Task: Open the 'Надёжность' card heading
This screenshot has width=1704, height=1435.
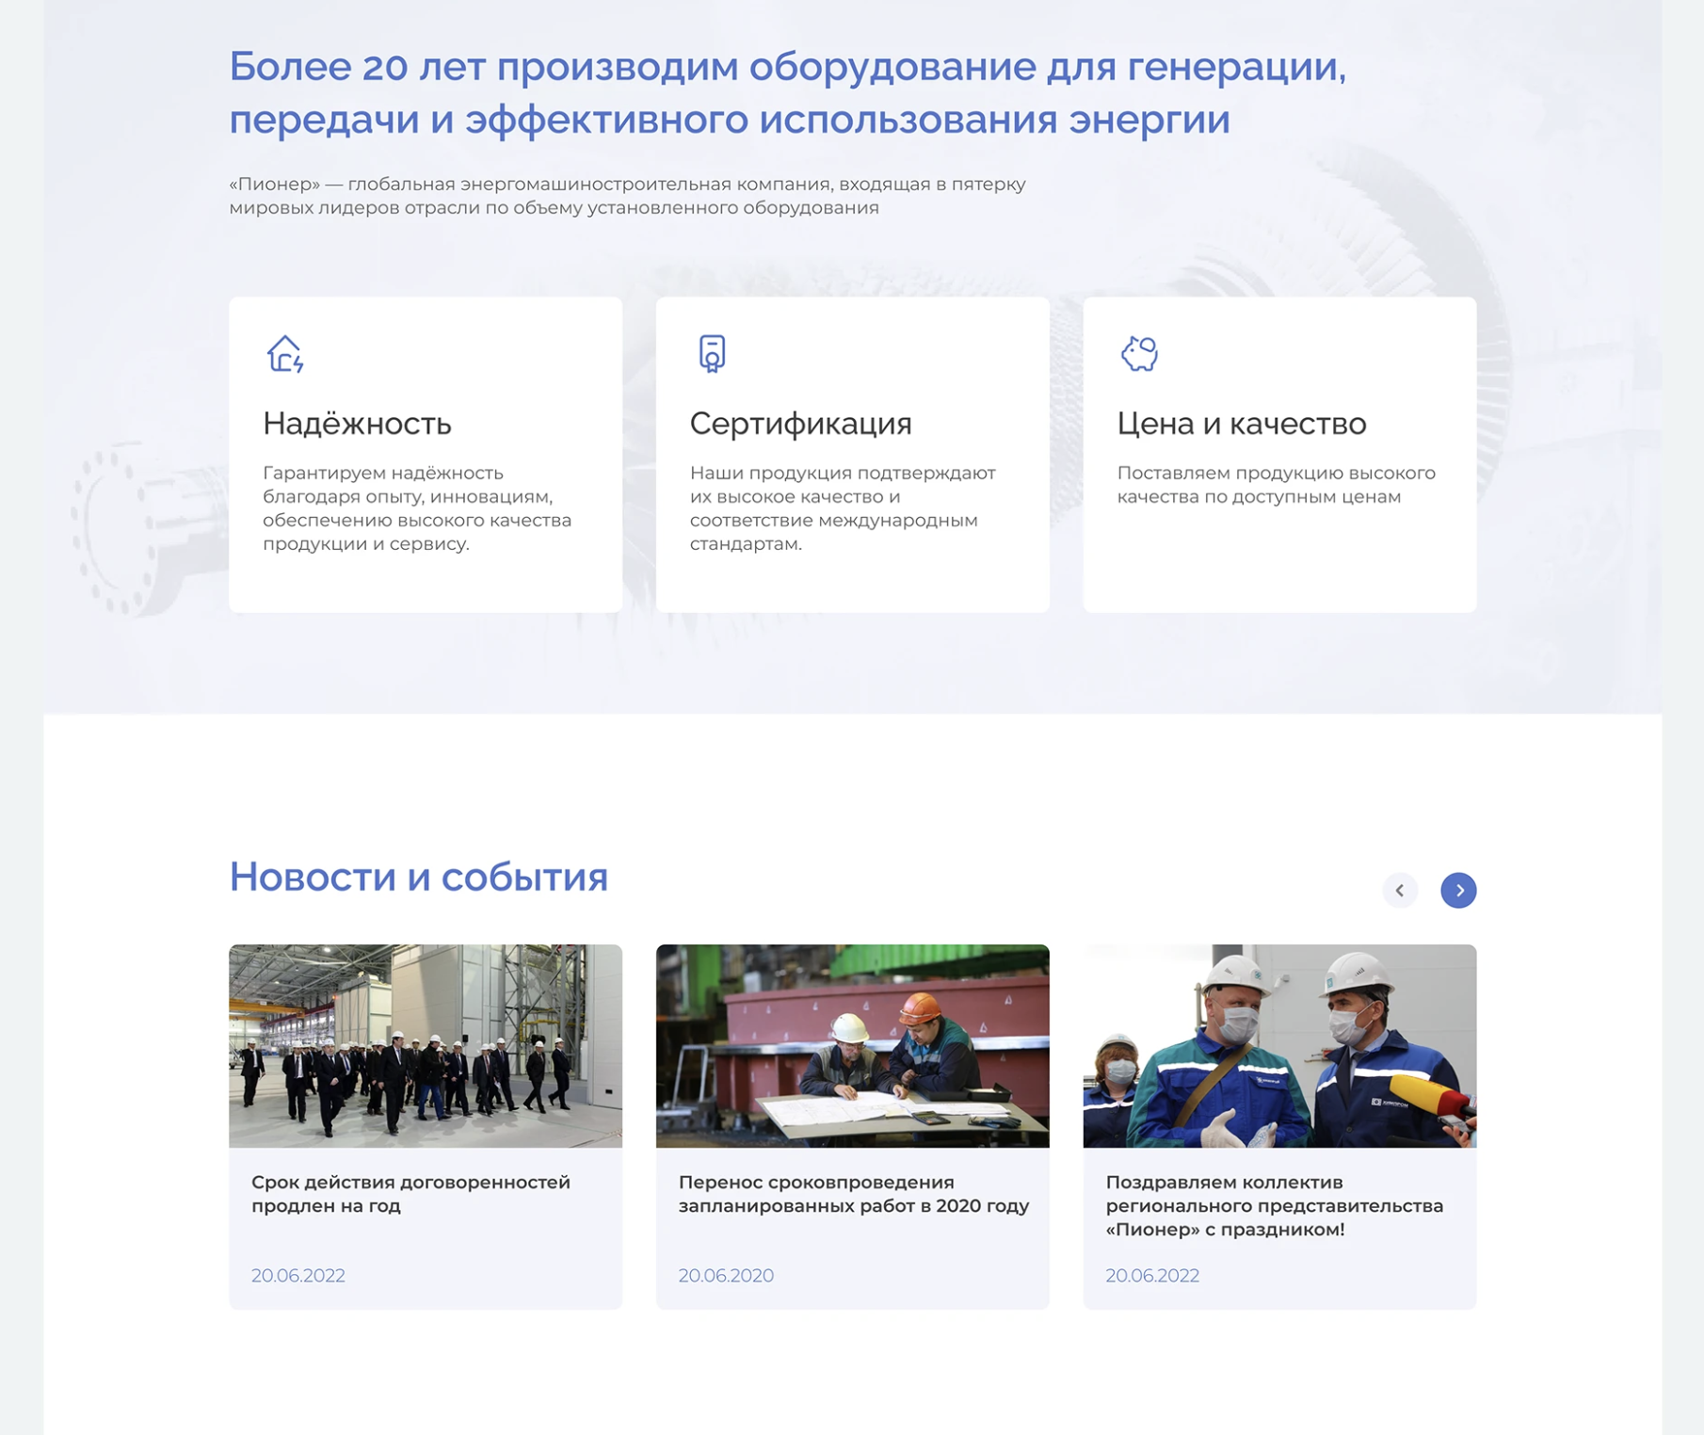Action: 357,424
